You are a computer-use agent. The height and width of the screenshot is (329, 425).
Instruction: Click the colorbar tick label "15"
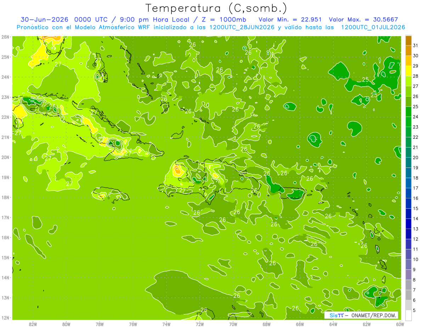pos(416,209)
